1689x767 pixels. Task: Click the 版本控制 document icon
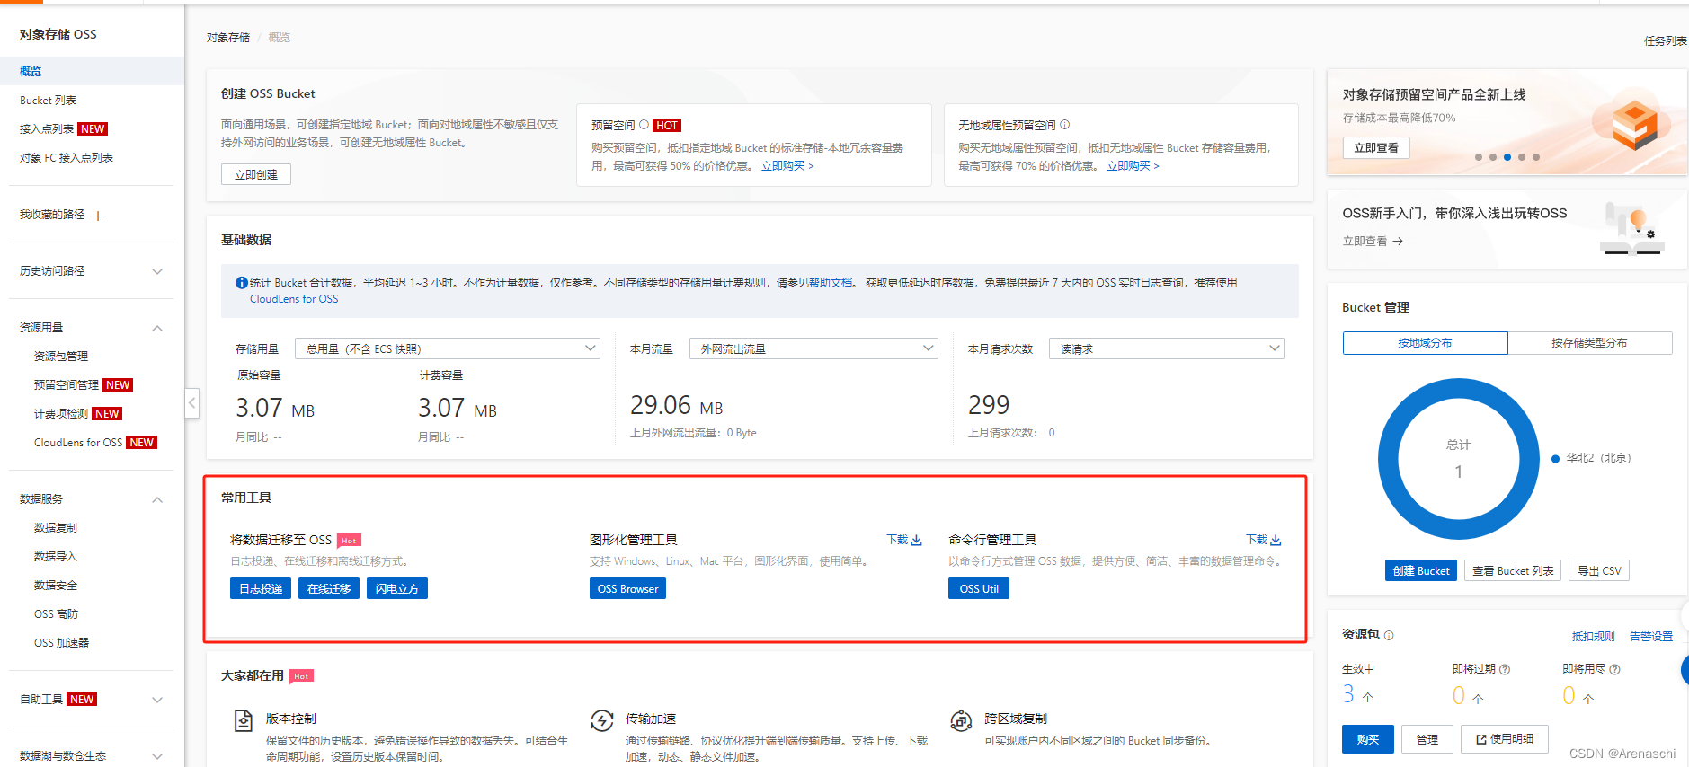pos(243,720)
